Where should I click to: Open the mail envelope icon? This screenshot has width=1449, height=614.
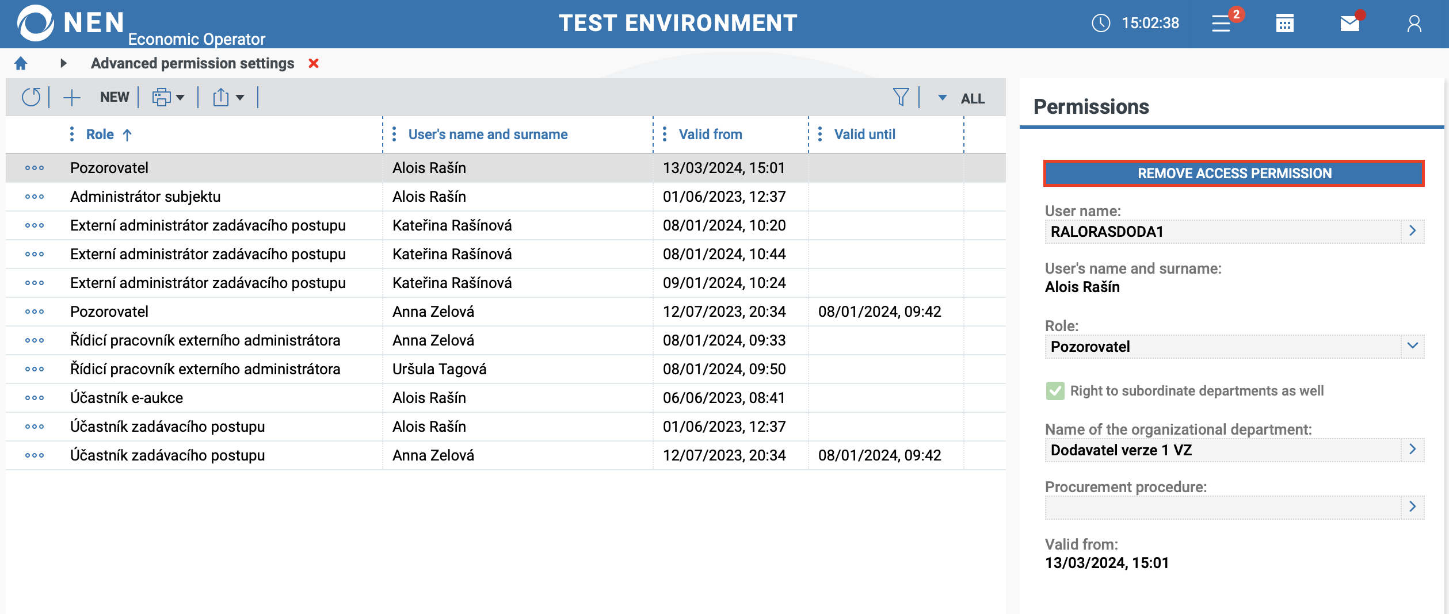pyautogui.click(x=1349, y=24)
